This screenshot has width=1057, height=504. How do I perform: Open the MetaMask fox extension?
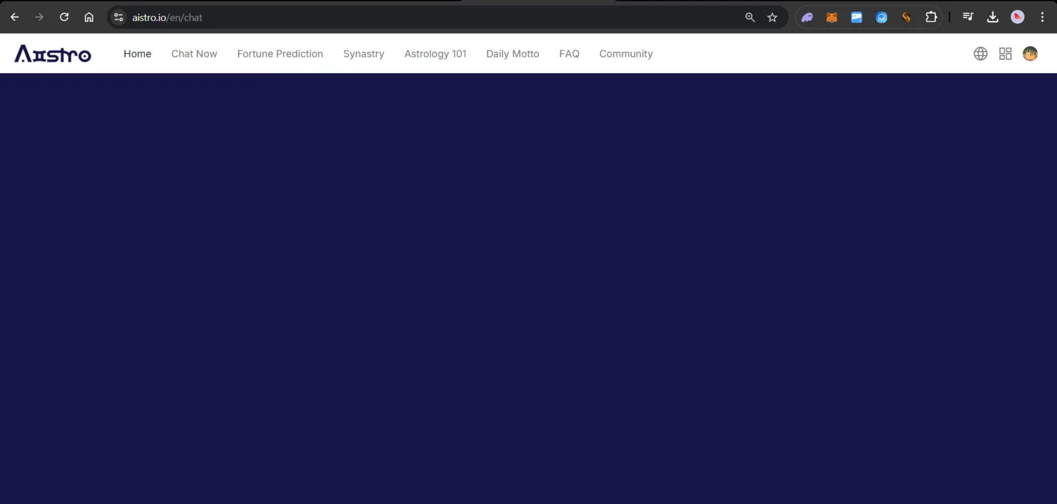pyautogui.click(x=832, y=17)
